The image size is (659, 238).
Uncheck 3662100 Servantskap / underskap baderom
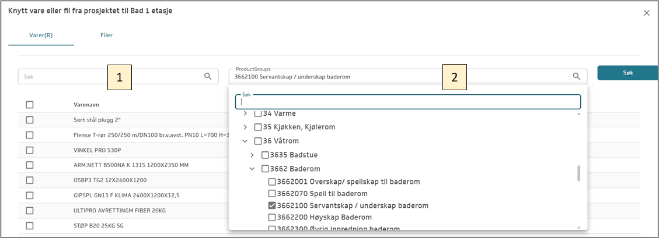pyautogui.click(x=272, y=205)
